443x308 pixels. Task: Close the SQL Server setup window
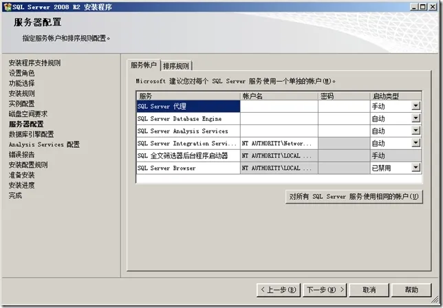tap(433, 7)
